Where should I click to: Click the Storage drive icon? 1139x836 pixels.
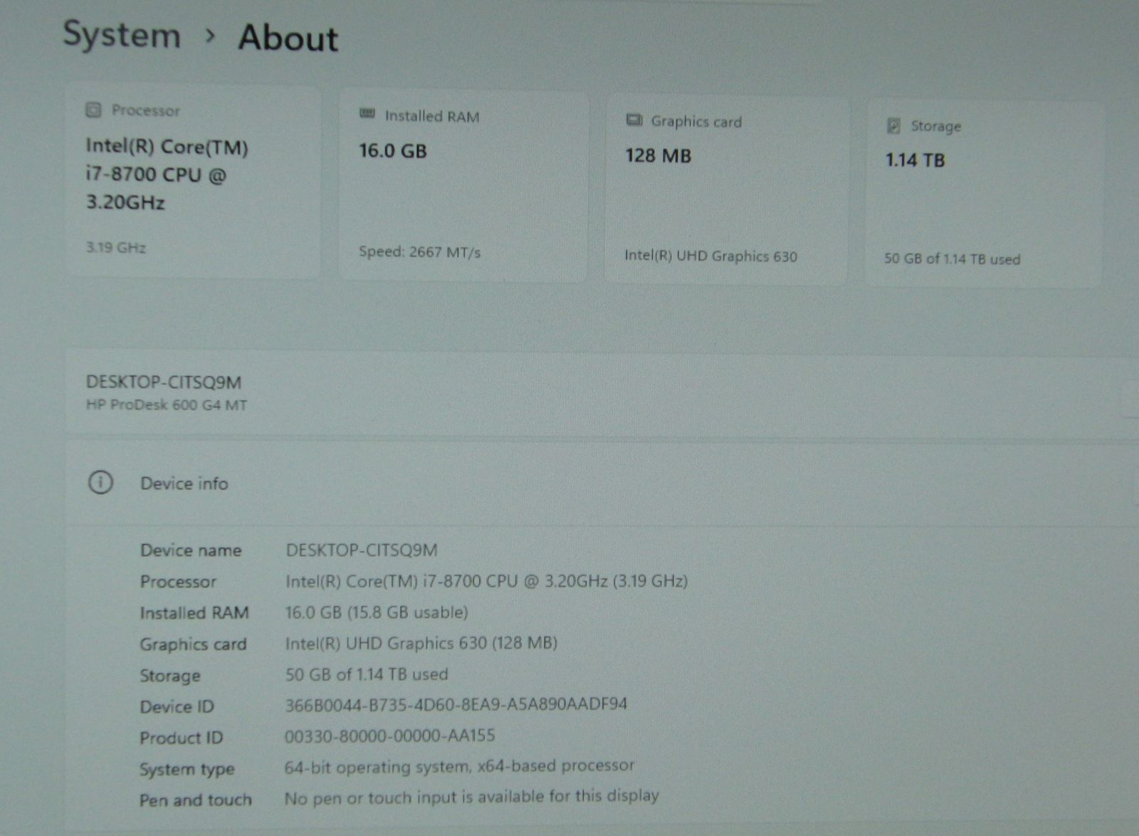[894, 126]
